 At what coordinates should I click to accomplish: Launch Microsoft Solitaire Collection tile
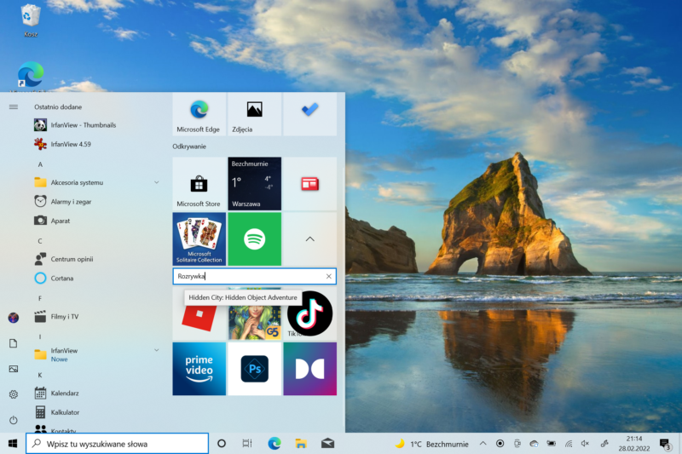[x=199, y=239]
